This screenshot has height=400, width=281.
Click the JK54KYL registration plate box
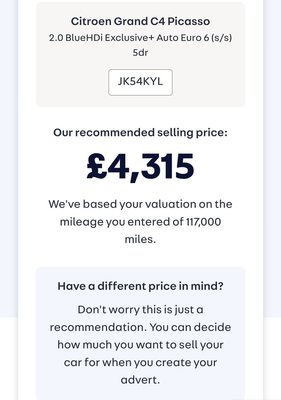tap(140, 82)
